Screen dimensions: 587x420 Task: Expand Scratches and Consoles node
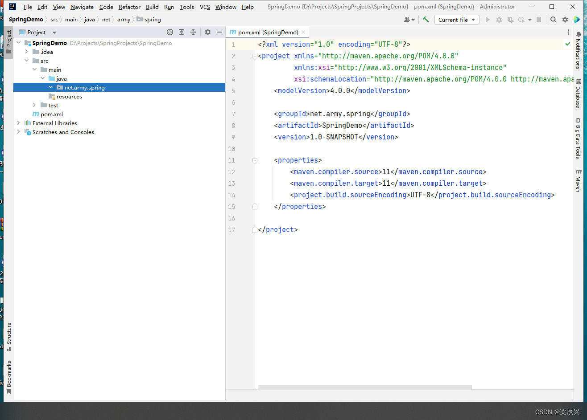19,132
